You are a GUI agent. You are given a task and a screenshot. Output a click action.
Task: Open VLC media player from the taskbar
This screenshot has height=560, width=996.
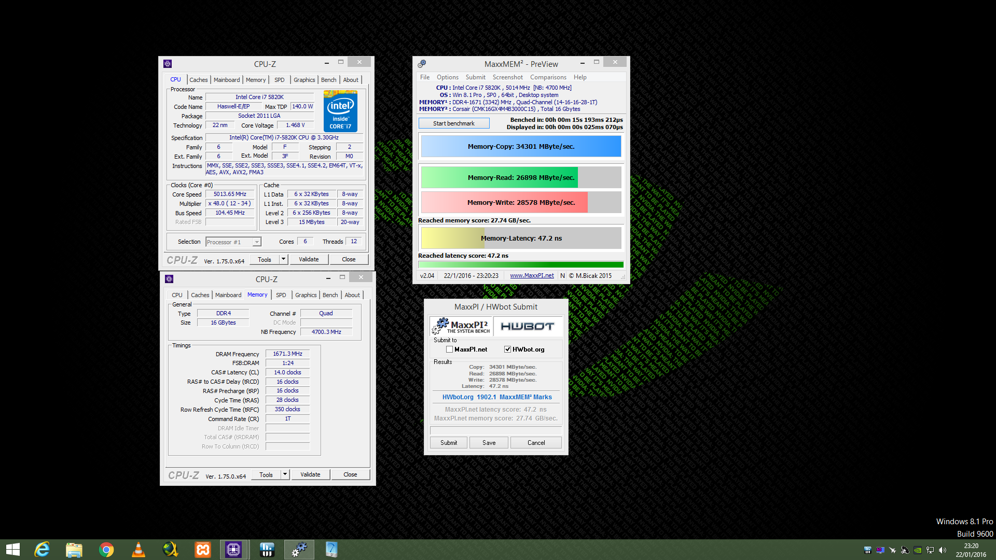(x=139, y=550)
